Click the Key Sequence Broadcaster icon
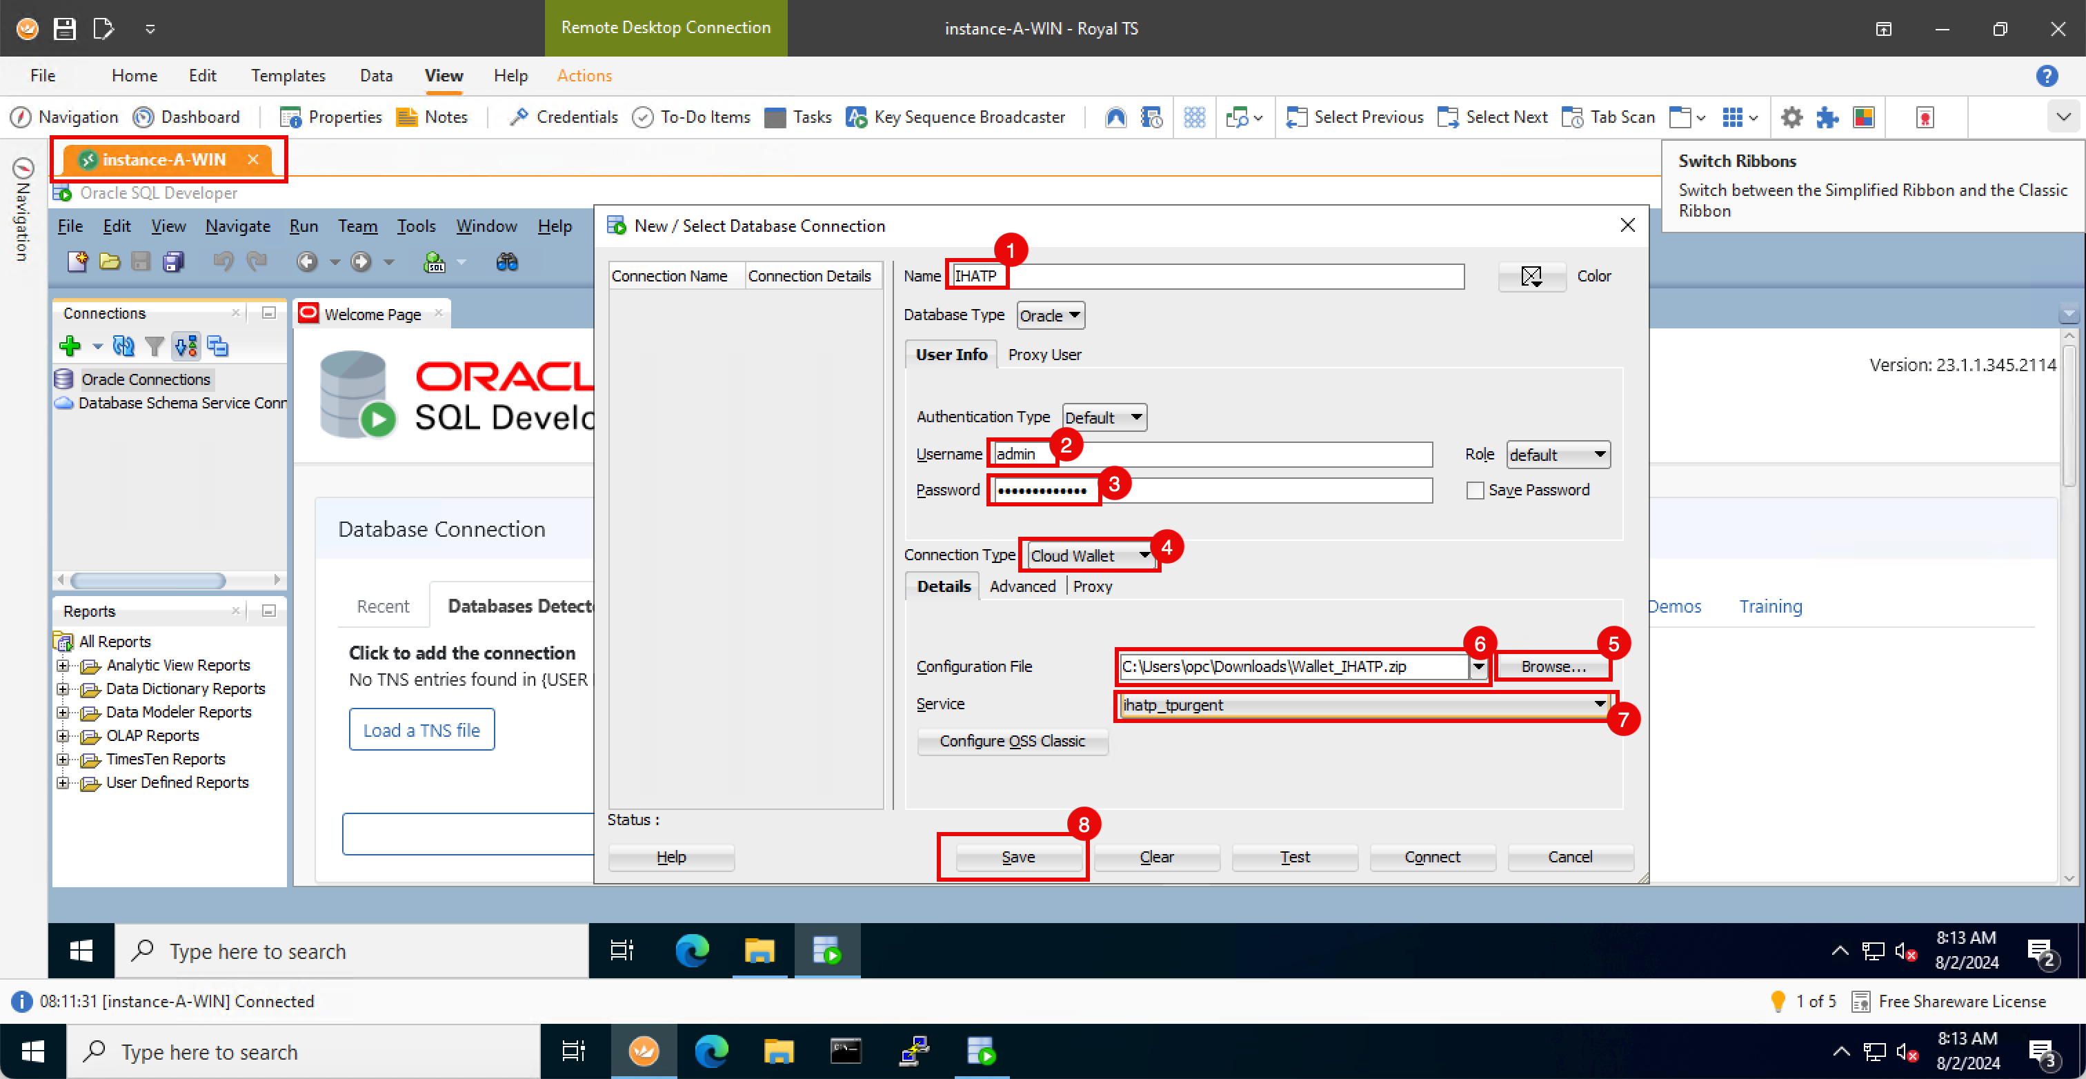Viewport: 2086px width, 1079px height. [857, 117]
